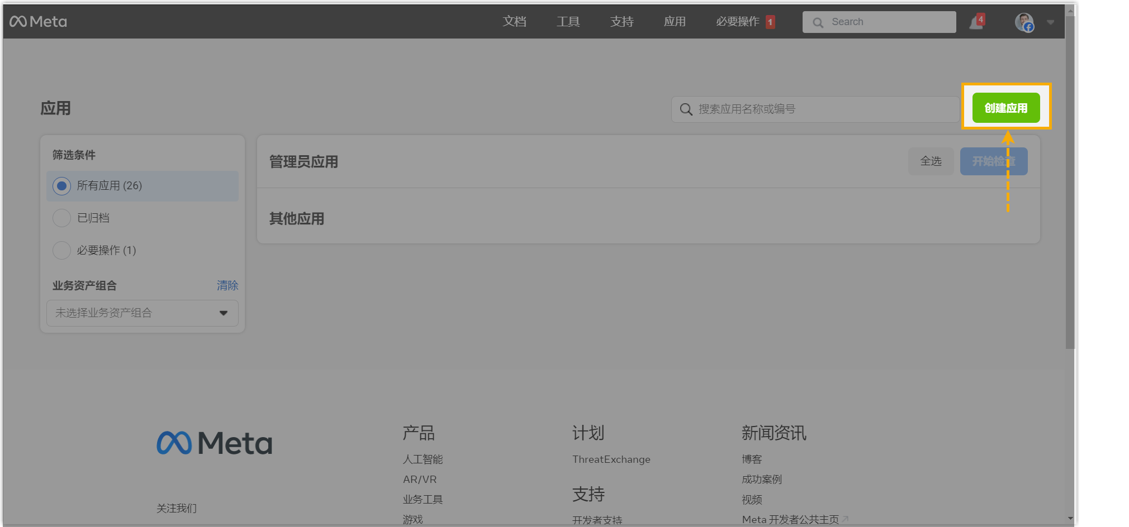This screenshot has width=1129, height=527.
Task: Select the 所有应用 (26) radio button
Action: coord(61,186)
